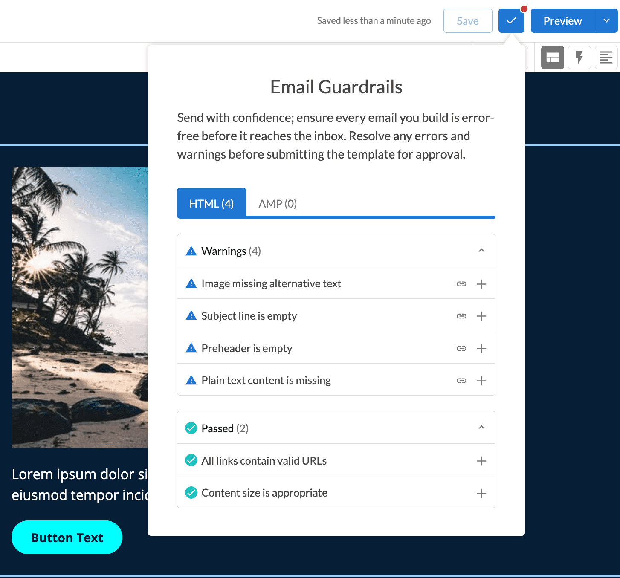Click the lightning bolt AMP icon

(579, 57)
